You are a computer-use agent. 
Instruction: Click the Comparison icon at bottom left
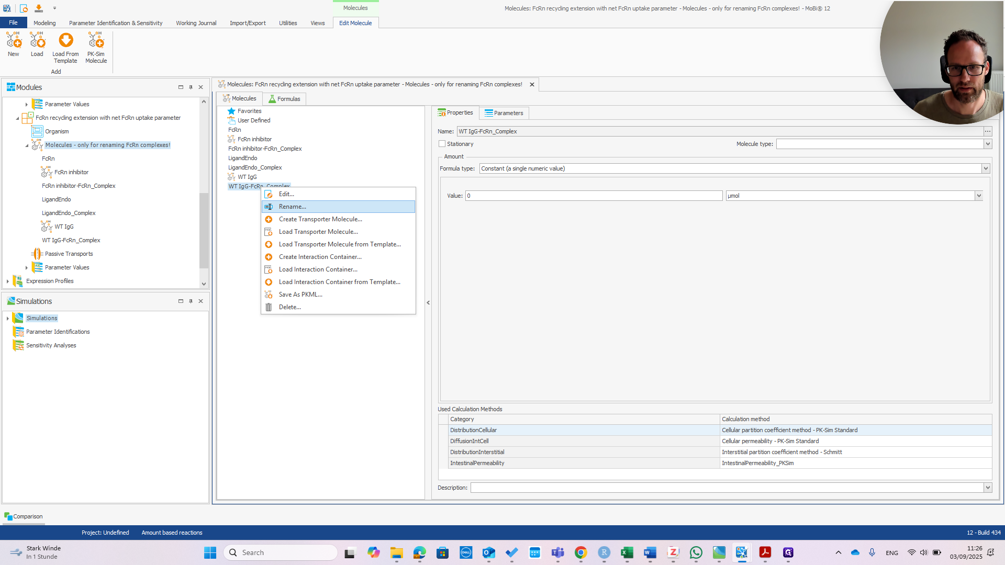[x=8, y=516]
